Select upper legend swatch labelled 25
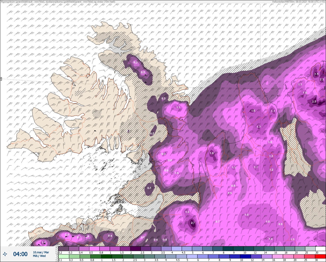The height and width of the screenshot is (262, 326). 310,249
